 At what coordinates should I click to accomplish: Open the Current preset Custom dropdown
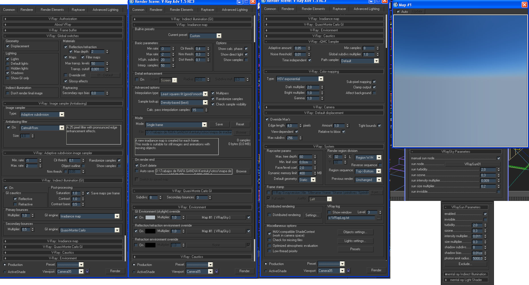(205, 36)
